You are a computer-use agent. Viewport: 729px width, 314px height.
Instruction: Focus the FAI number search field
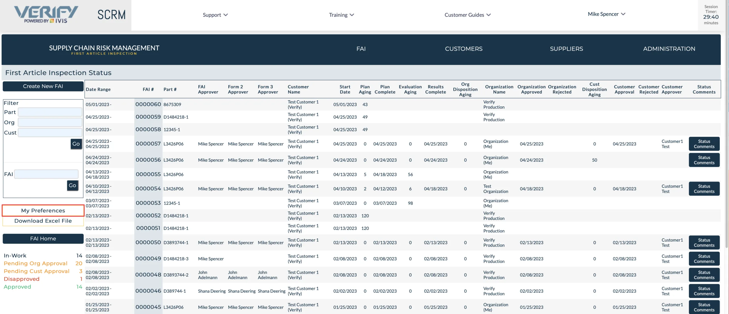(x=46, y=174)
